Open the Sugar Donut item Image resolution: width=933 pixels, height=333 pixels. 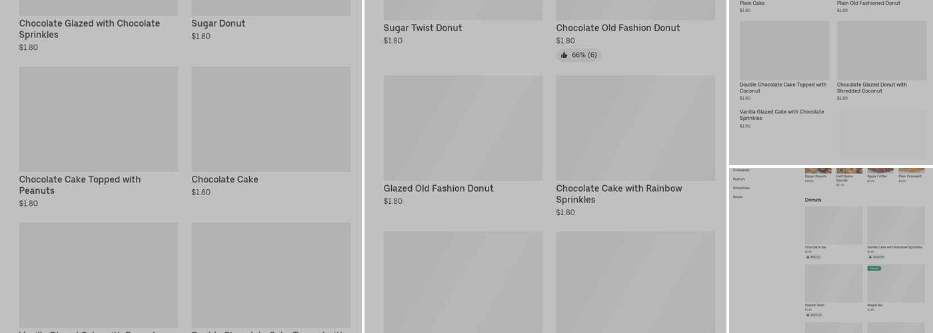pyautogui.click(x=219, y=24)
